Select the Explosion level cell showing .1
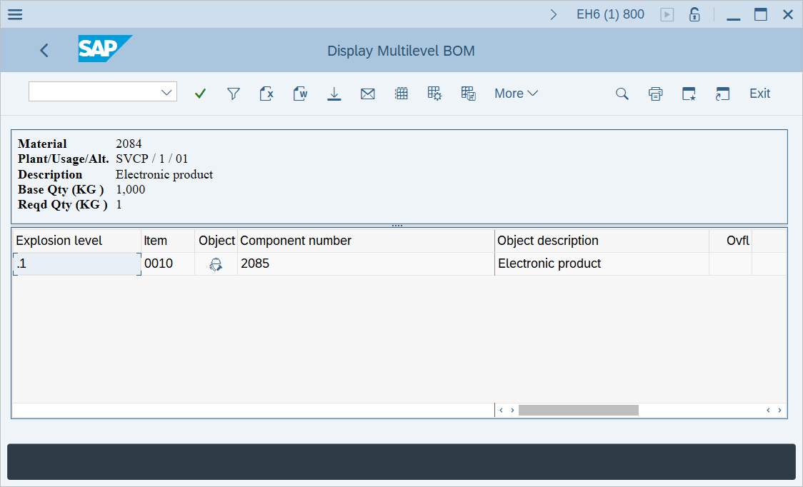 coord(76,263)
